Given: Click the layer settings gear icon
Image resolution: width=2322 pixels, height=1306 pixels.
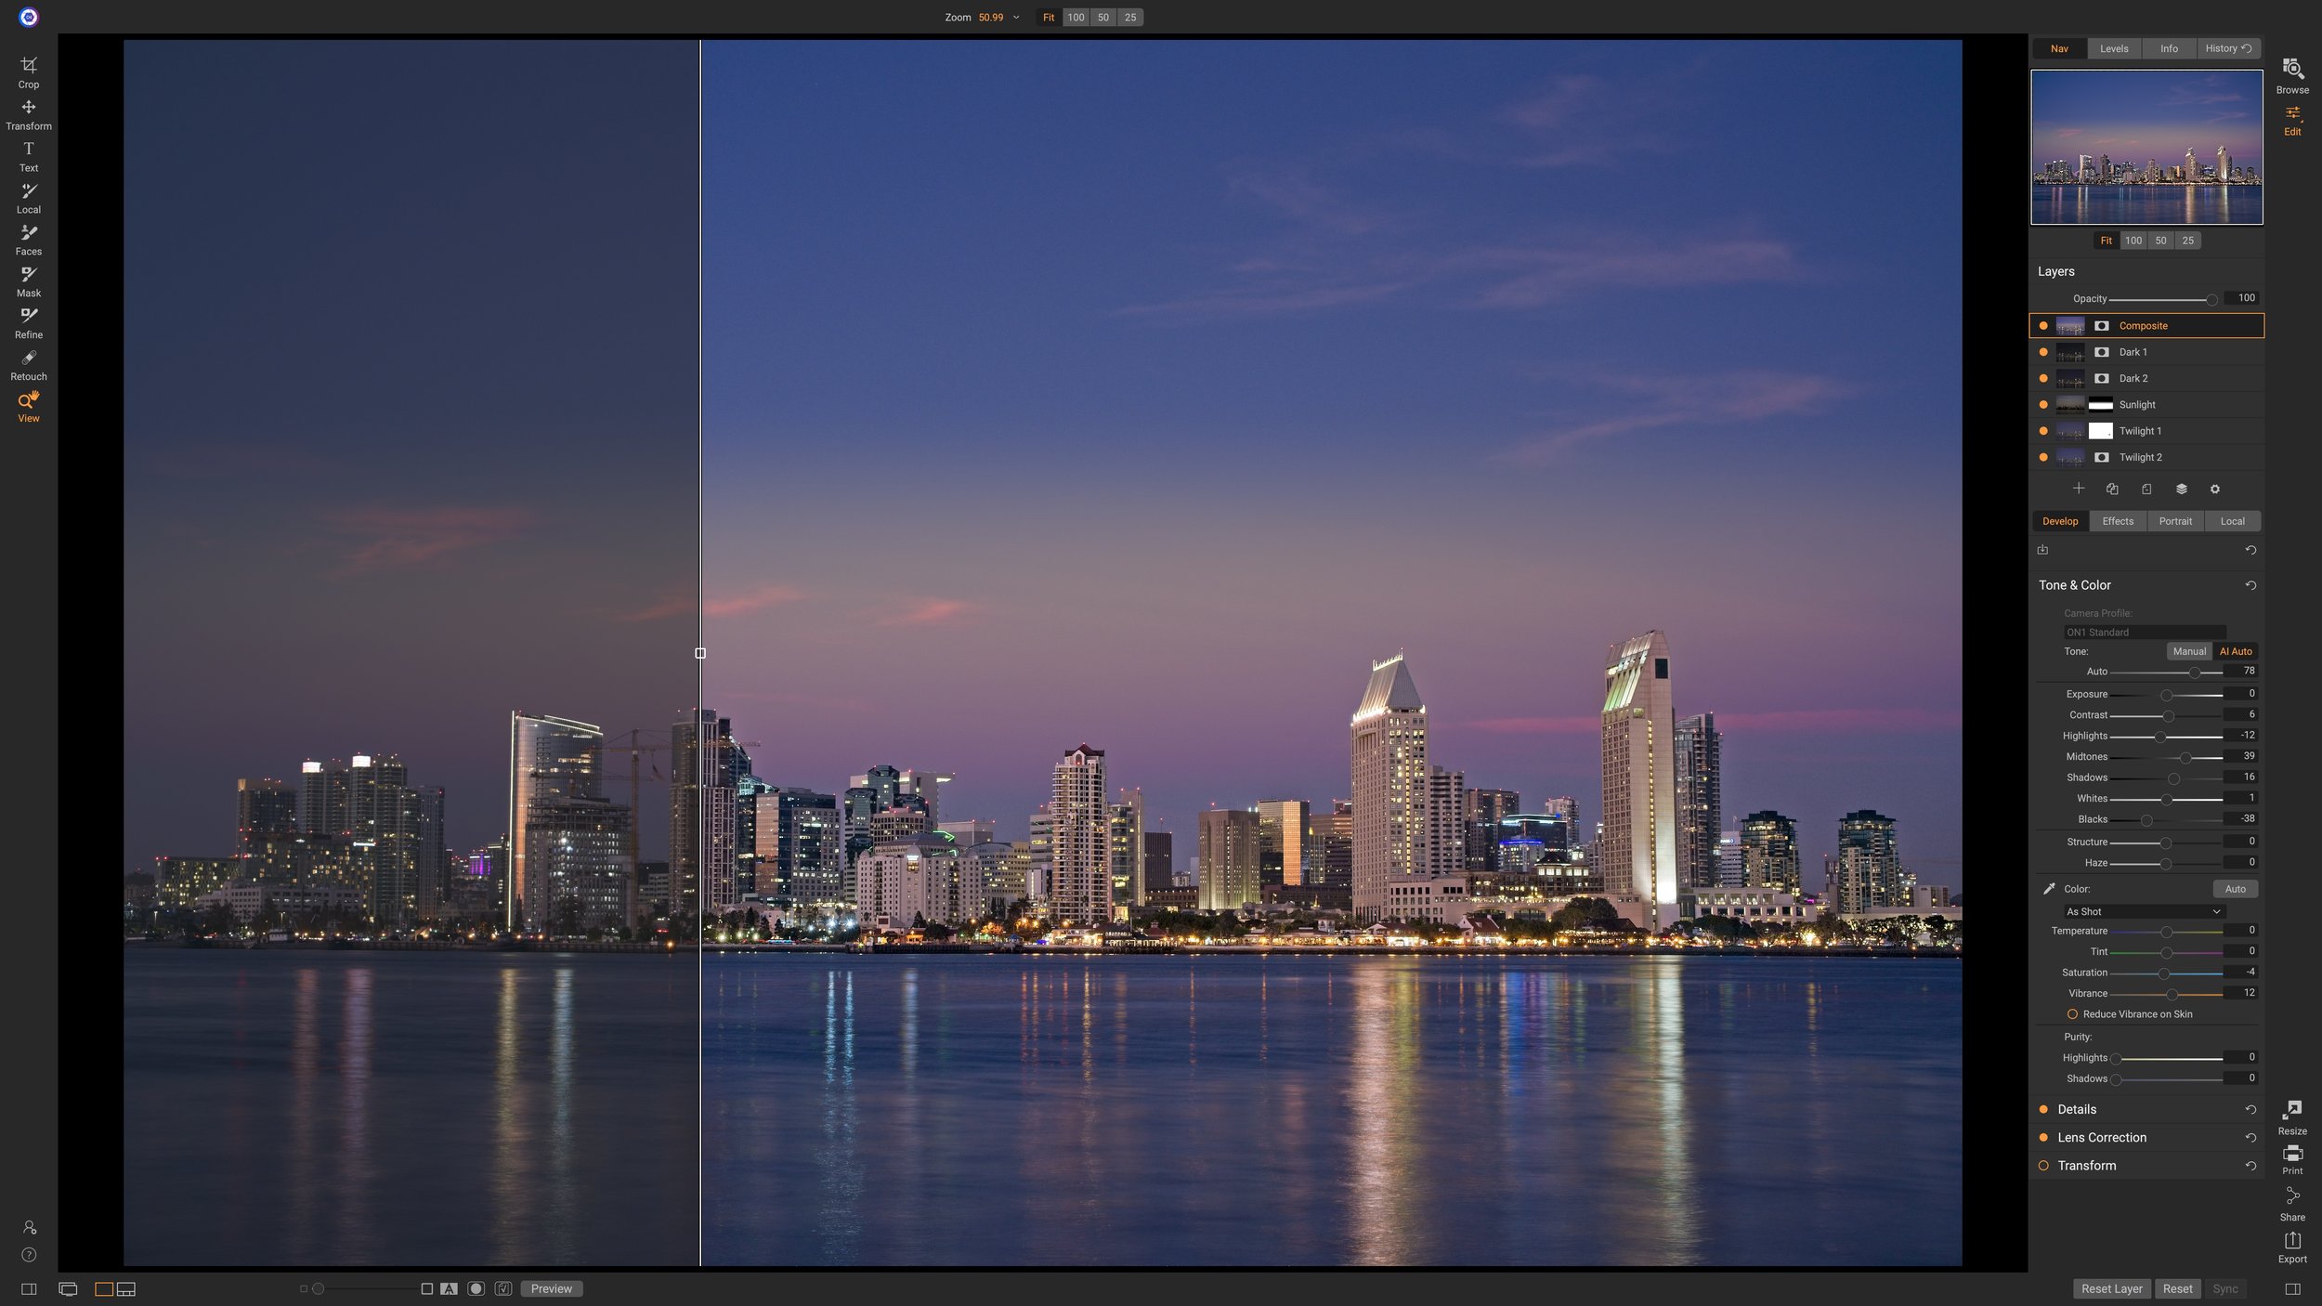Looking at the screenshot, I should [x=2215, y=488].
